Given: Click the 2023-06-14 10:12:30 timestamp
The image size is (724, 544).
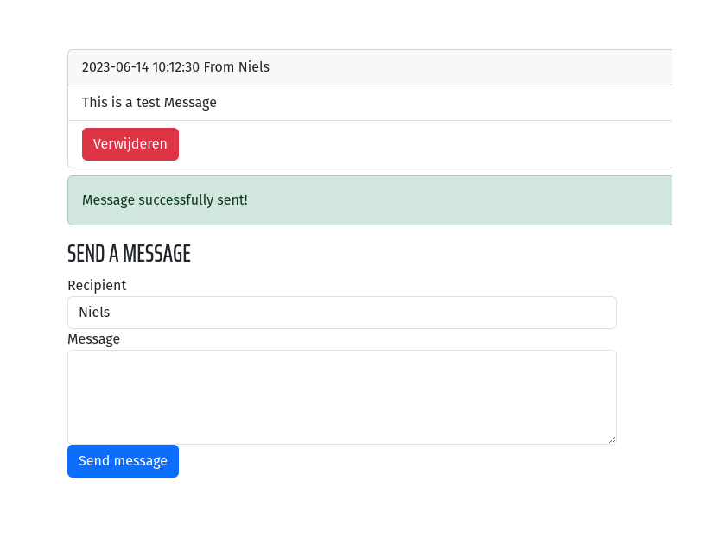Looking at the screenshot, I should pyautogui.click(x=141, y=67).
